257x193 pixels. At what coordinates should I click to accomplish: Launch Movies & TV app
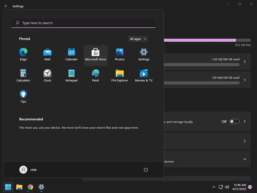click(x=144, y=76)
